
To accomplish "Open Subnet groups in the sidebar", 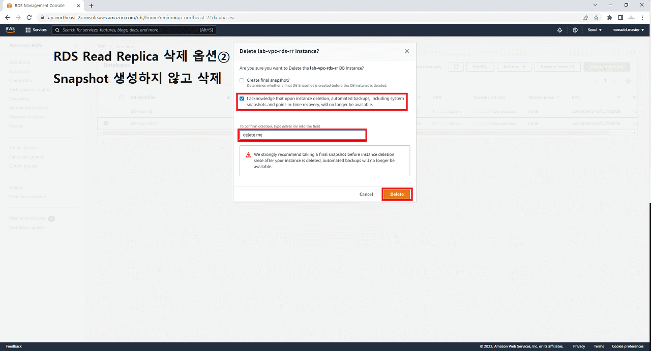I will [23, 148].
